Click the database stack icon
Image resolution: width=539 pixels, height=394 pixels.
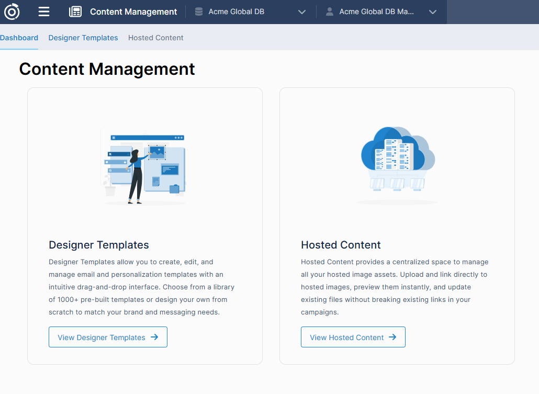point(199,12)
